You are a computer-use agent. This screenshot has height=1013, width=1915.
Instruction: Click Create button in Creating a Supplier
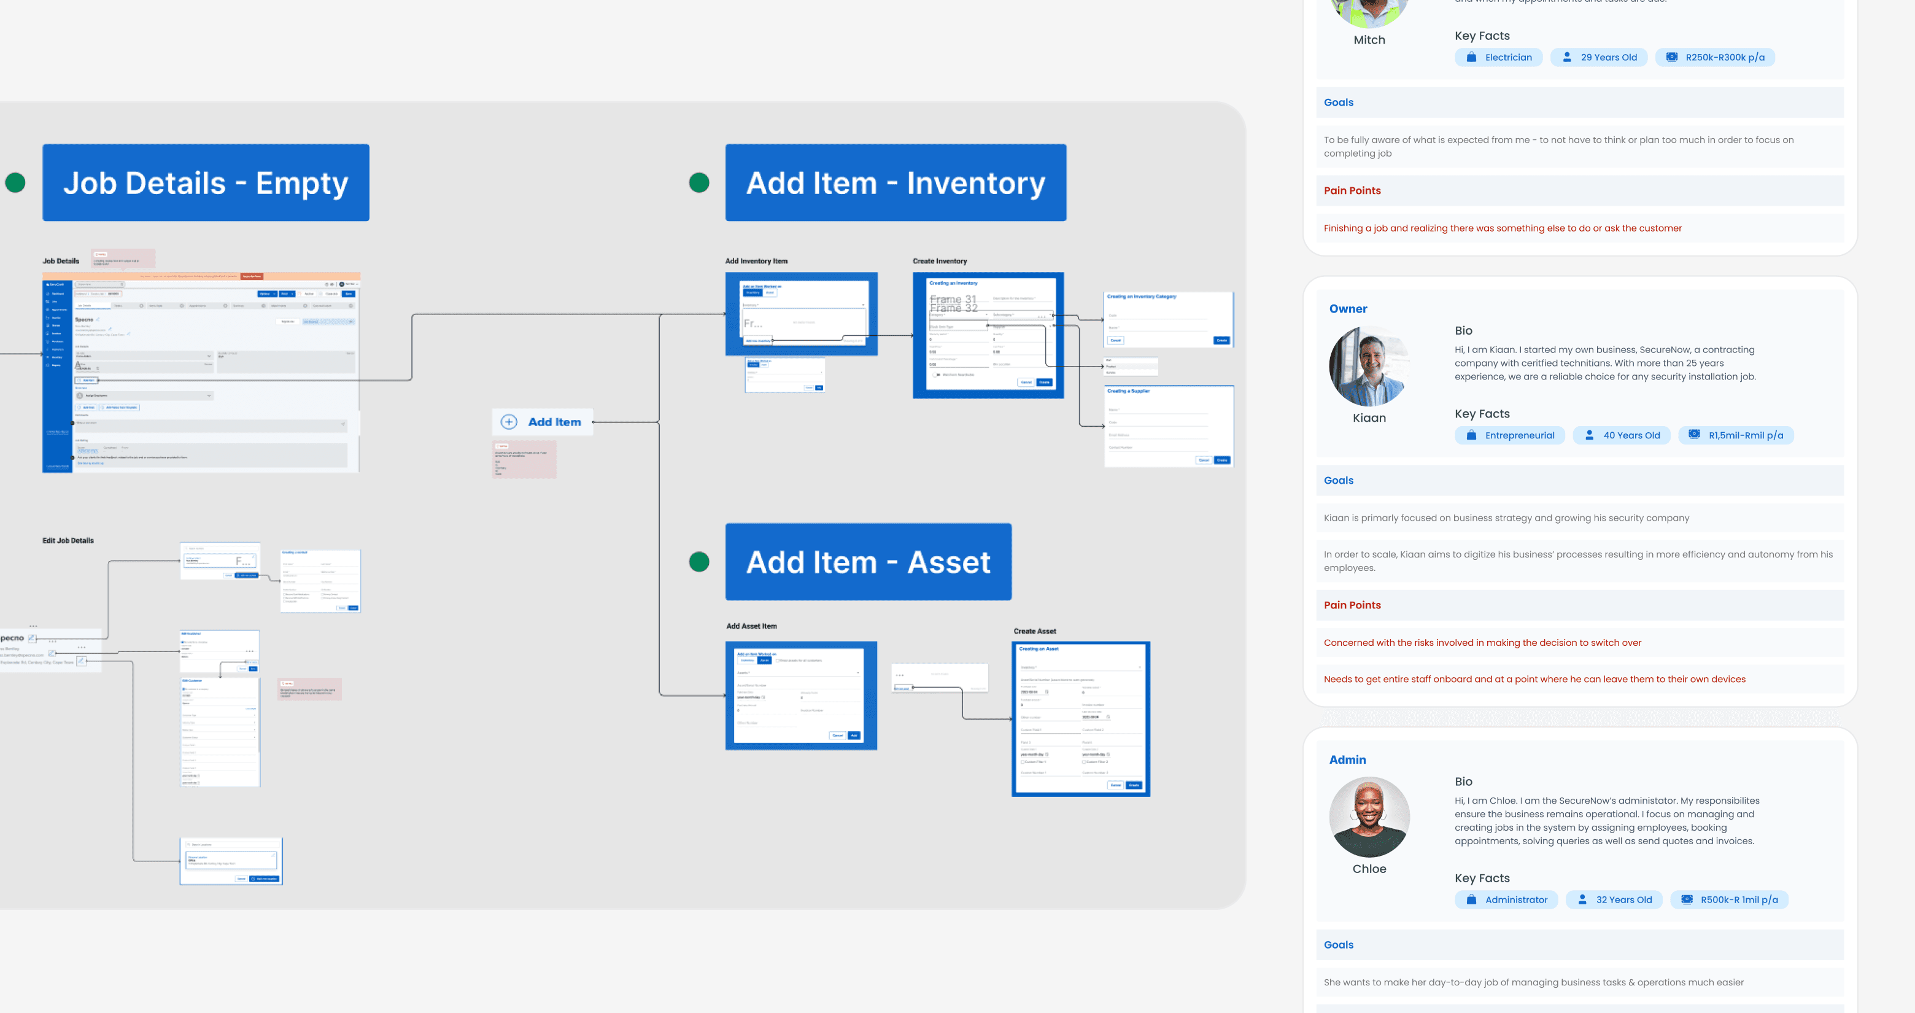pyautogui.click(x=1221, y=460)
